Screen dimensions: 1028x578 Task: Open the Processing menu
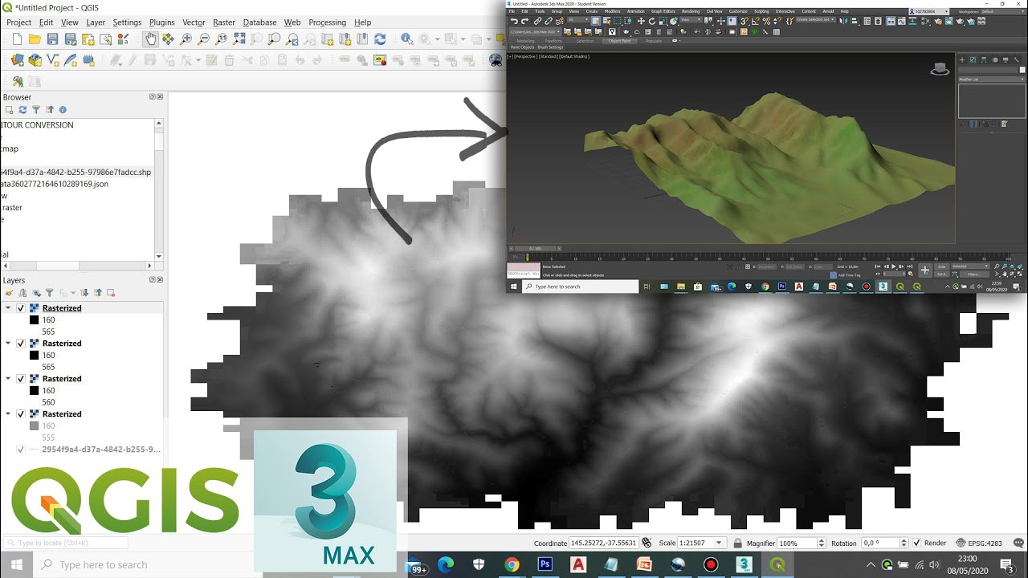tap(328, 22)
